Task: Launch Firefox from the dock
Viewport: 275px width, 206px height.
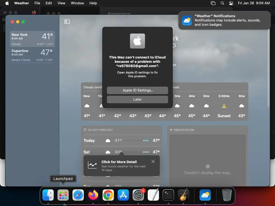Action: click(x=93, y=195)
